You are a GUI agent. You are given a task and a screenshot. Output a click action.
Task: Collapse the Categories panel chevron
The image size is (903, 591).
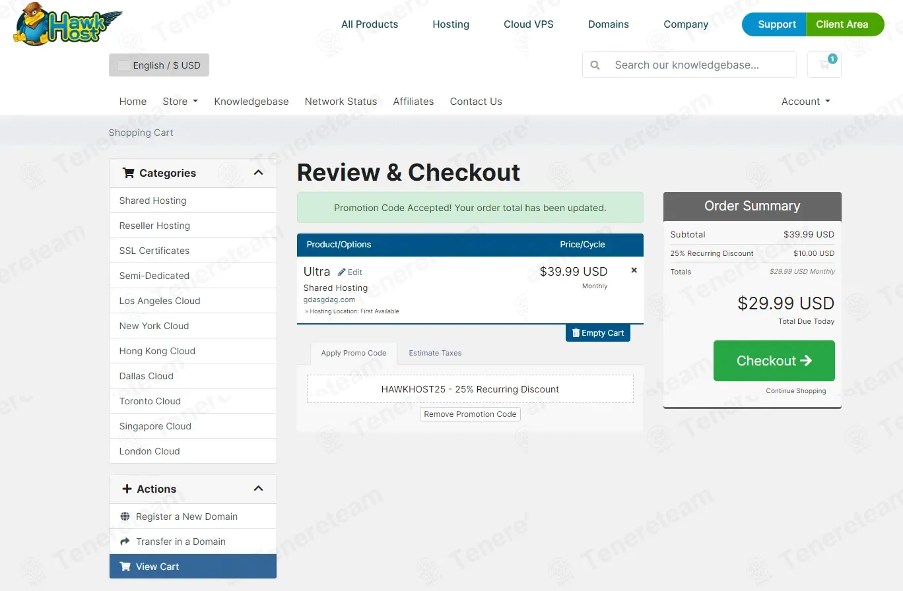coord(258,173)
